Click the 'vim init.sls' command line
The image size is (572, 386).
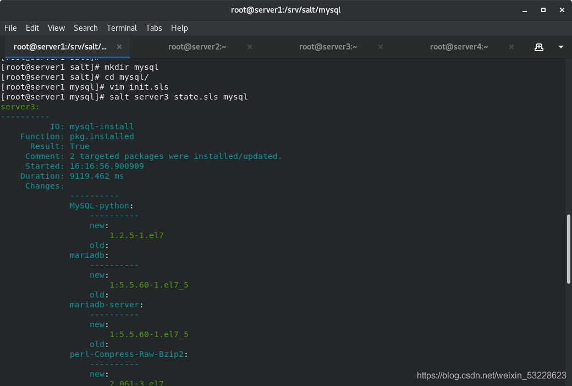point(85,87)
